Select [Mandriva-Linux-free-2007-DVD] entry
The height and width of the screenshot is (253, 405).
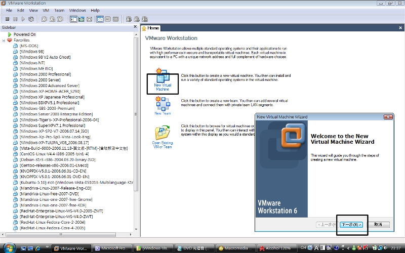click(x=49, y=194)
